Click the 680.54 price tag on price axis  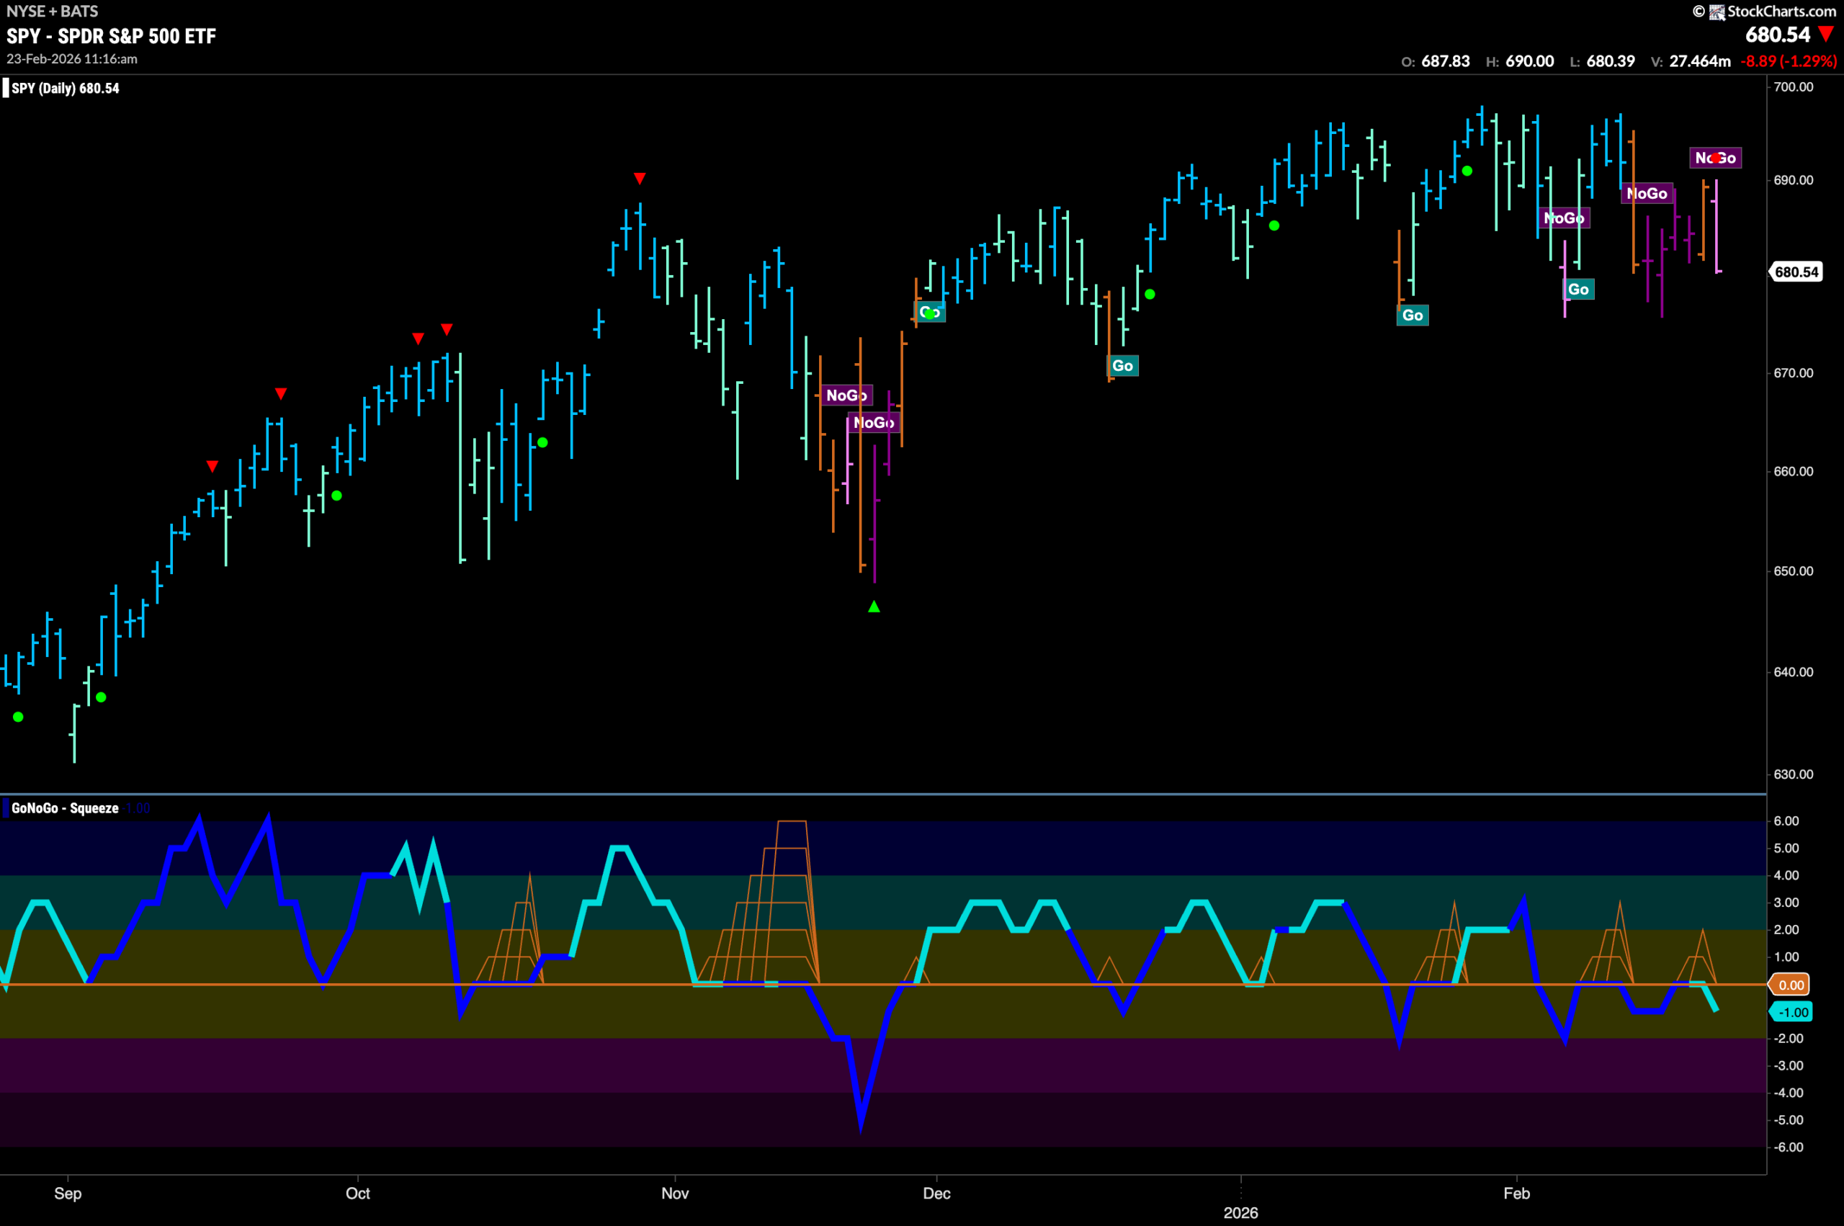1796,272
